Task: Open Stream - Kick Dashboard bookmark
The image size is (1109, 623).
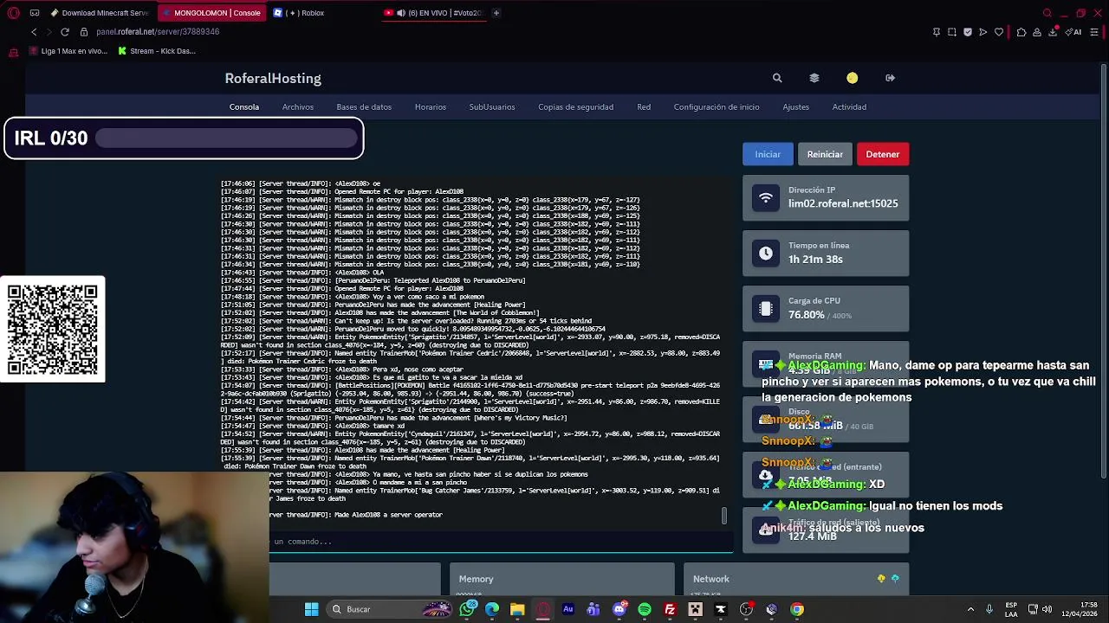Action: click(157, 51)
